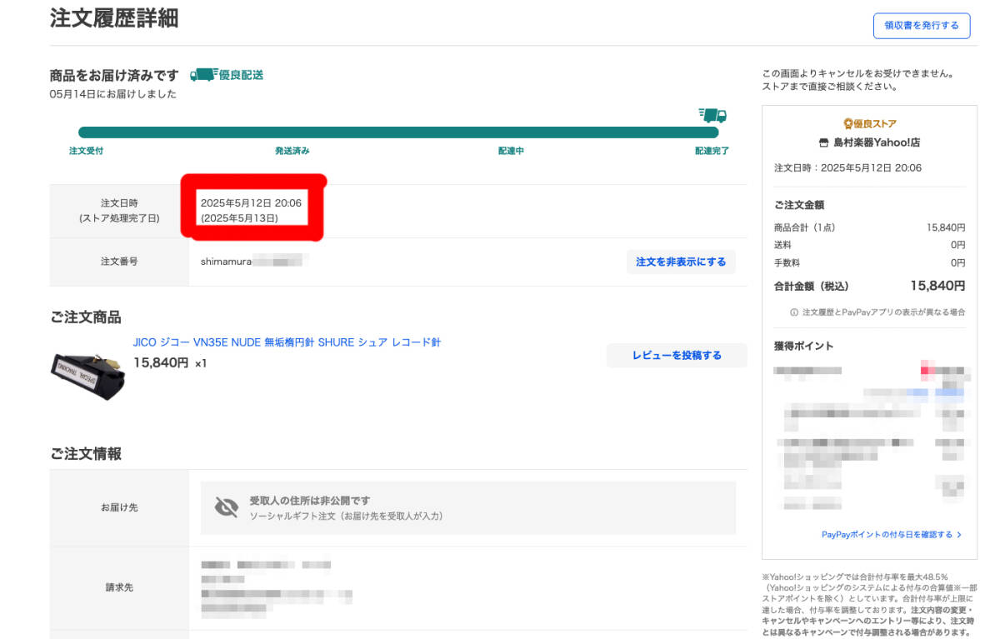Open 島村楽器Yahoo!店 store link
Image resolution: width=1000 pixels, height=639 pixels.
(877, 142)
